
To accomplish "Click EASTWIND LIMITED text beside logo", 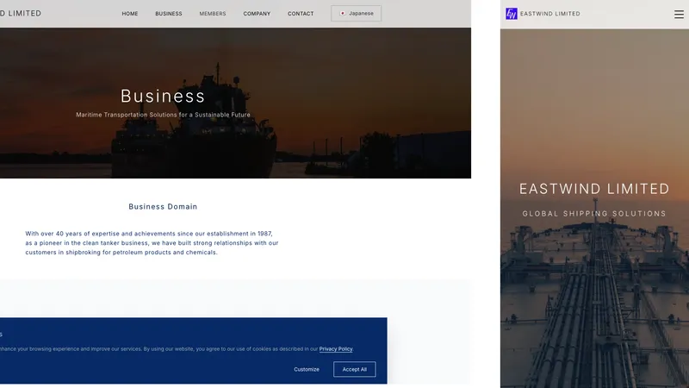I will click(x=550, y=14).
